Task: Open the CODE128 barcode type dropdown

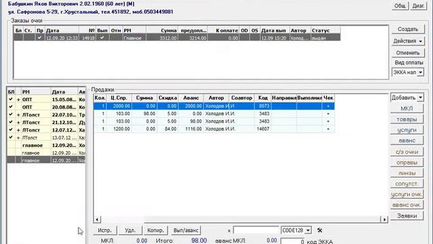Action: pos(308,230)
